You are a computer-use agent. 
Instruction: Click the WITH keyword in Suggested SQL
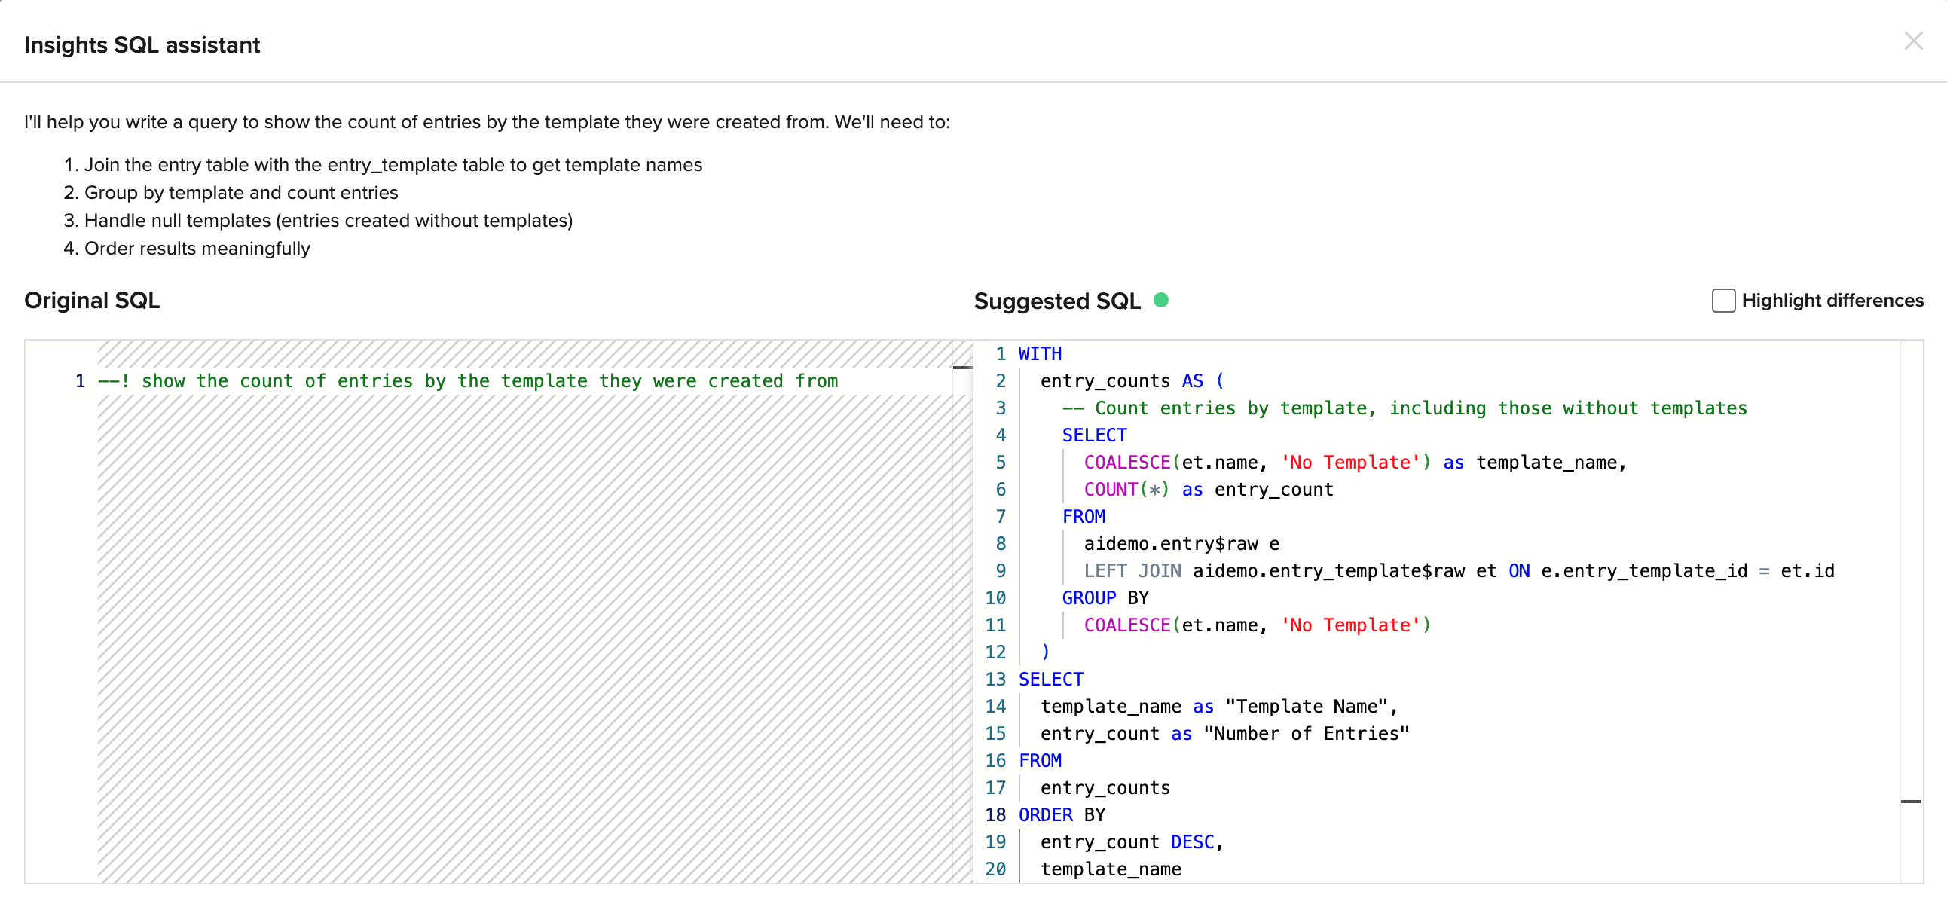[1039, 354]
